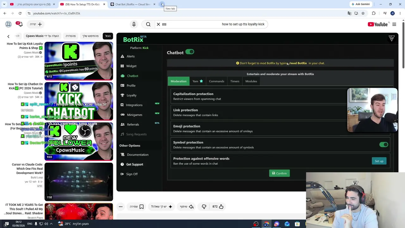Show hidden system tray icons chevron
Screen dimensions: 405x228
pyautogui.click(x=51, y=224)
